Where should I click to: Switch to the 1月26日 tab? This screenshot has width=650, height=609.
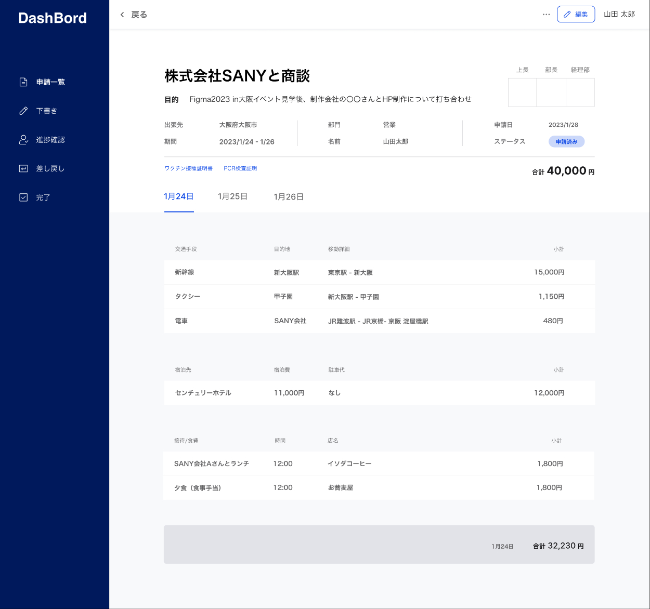point(289,197)
